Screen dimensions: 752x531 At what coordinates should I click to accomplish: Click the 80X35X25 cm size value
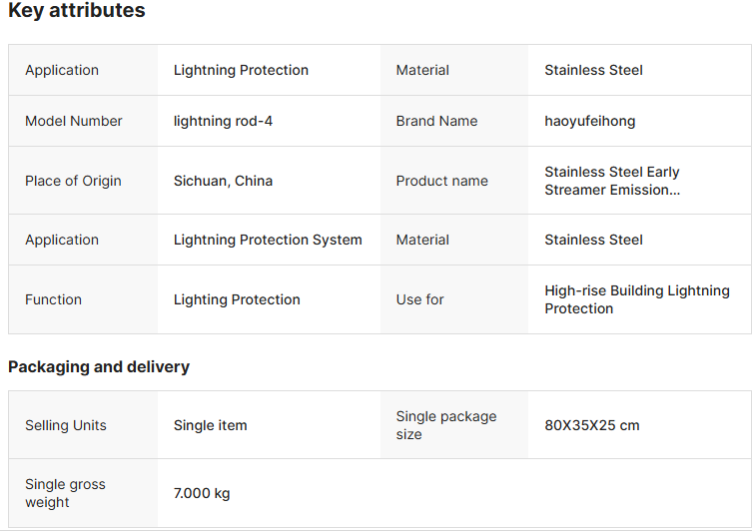tap(591, 425)
